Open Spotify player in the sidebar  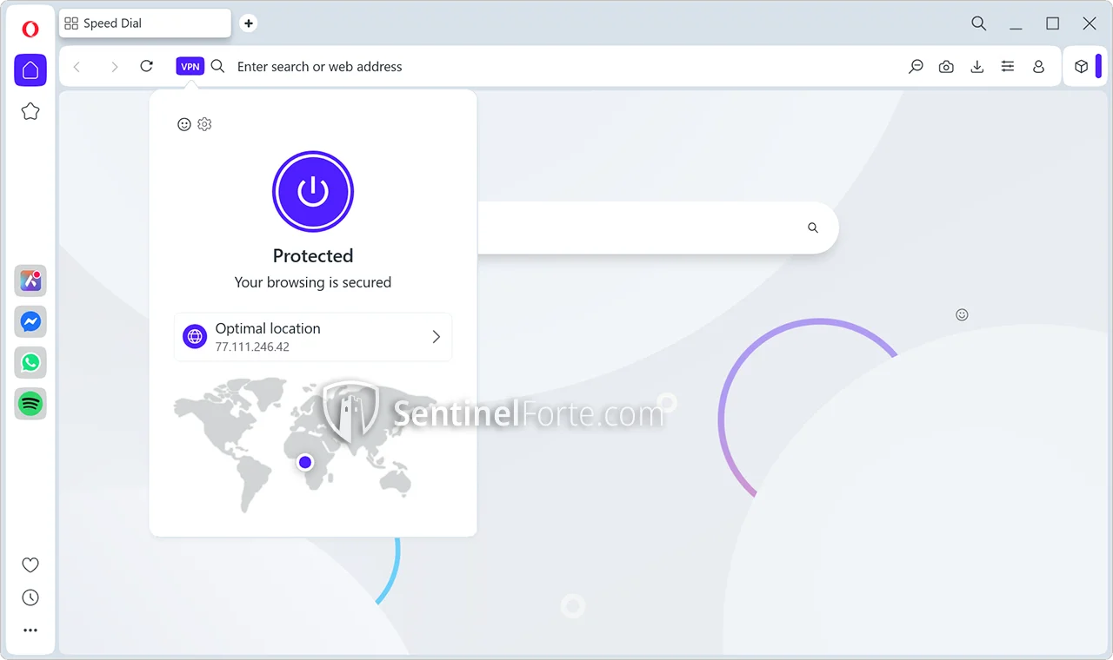(x=30, y=403)
